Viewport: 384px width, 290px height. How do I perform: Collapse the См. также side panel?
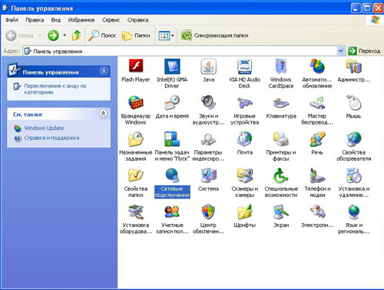click(104, 113)
